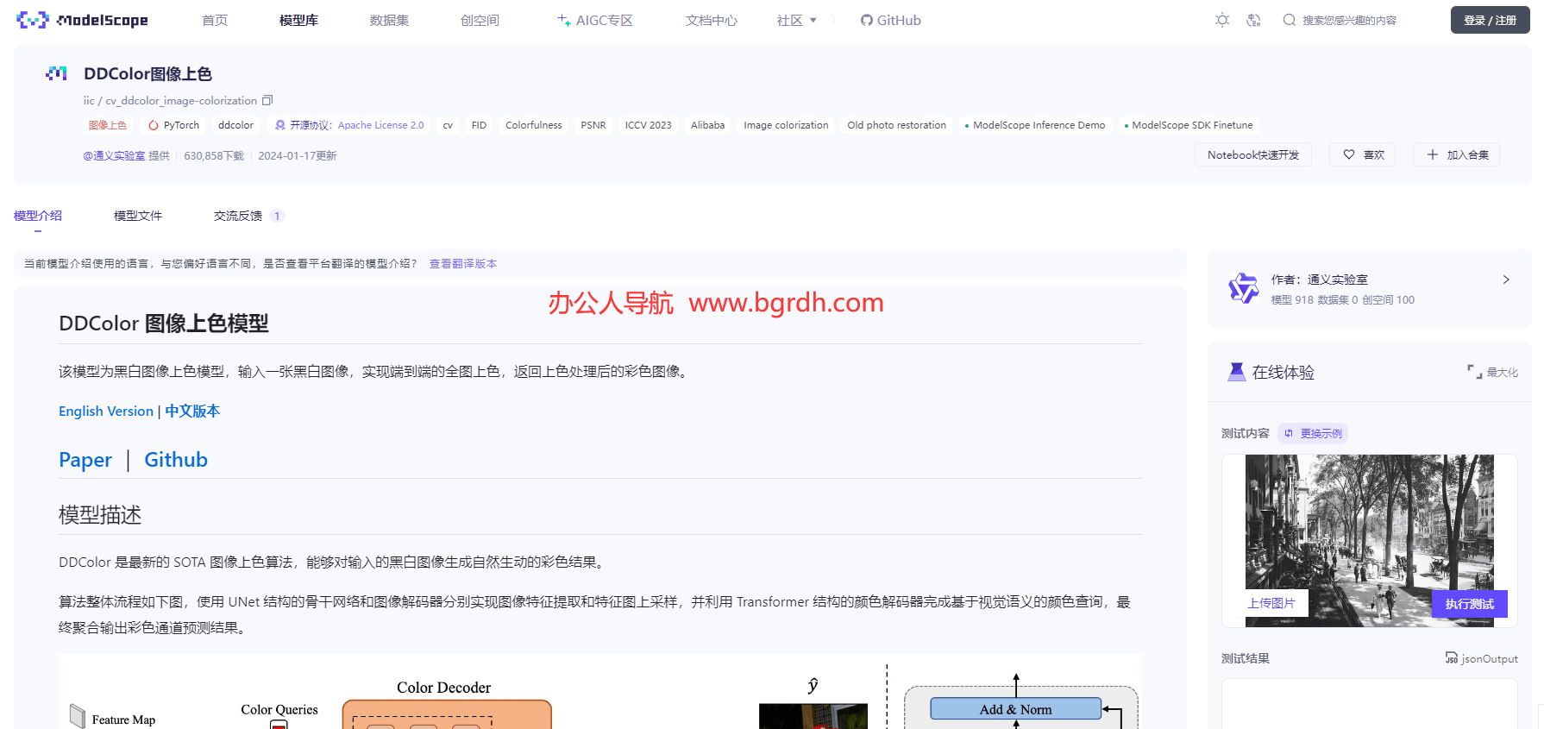Image resolution: width=1544 pixels, height=729 pixels.
Task: Click the ModelScope logo
Action: pyautogui.click(x=83, y=20)
